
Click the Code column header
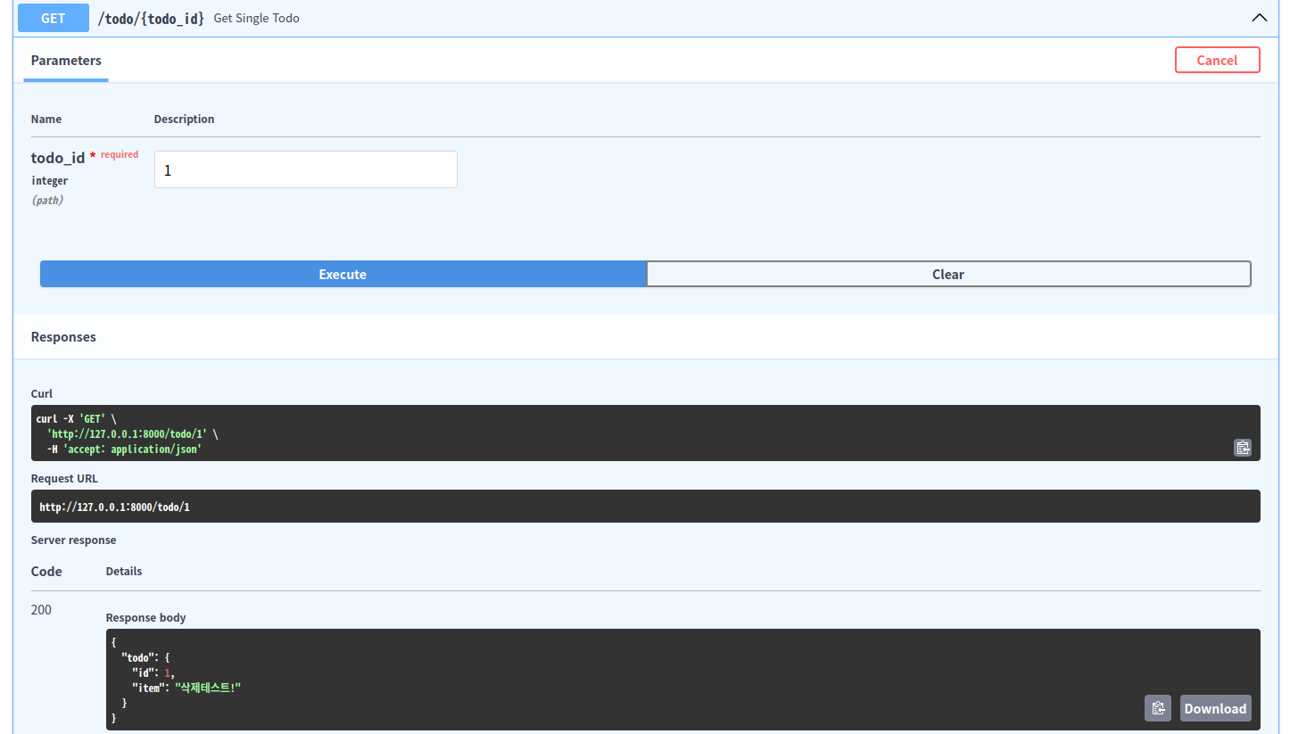pos(46,571)
